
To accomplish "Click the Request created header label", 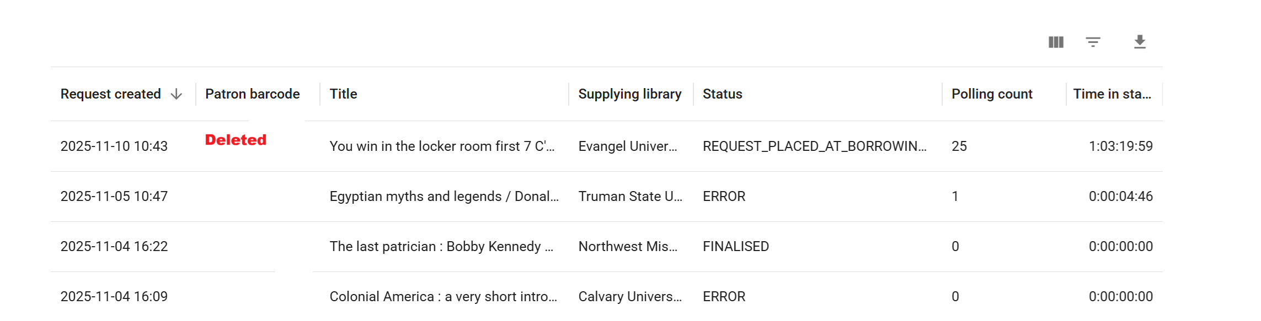I will (x=110, y=94).
